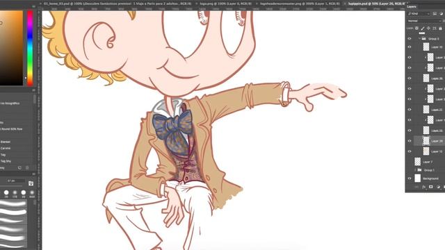Select the topmost brush stroke preview
The height and width of the screenshot is (250, 445).
point(13,203)
